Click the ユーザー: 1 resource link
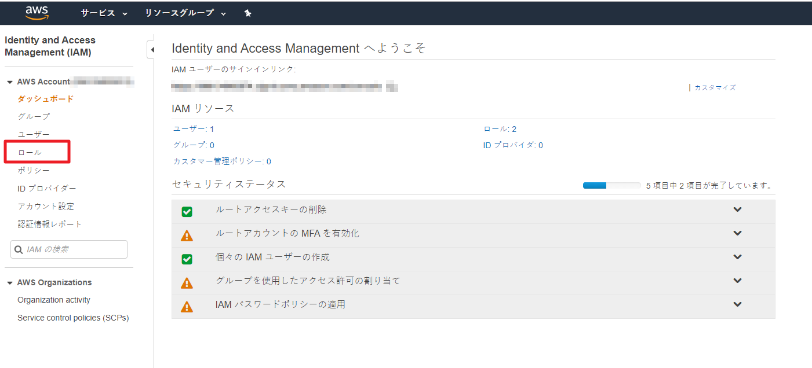 tap(194, 129)
